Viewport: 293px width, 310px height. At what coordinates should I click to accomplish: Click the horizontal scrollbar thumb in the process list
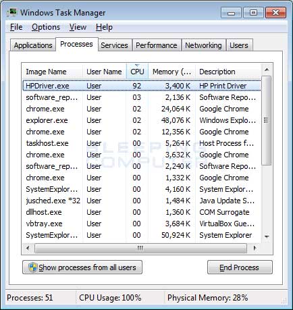tap(140, 249)
